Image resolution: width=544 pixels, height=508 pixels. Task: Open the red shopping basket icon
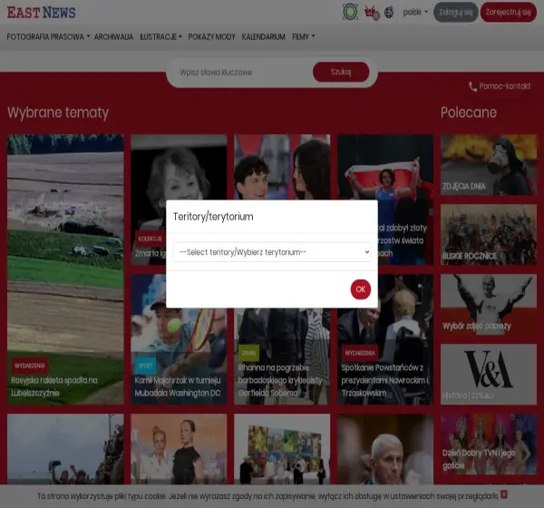click(372, 13)
